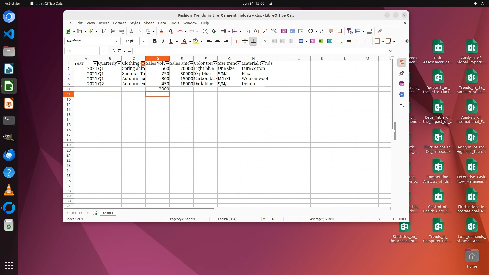Open the Sheet menu
This screenshot has height=275, width=489.
pos(149,23)
